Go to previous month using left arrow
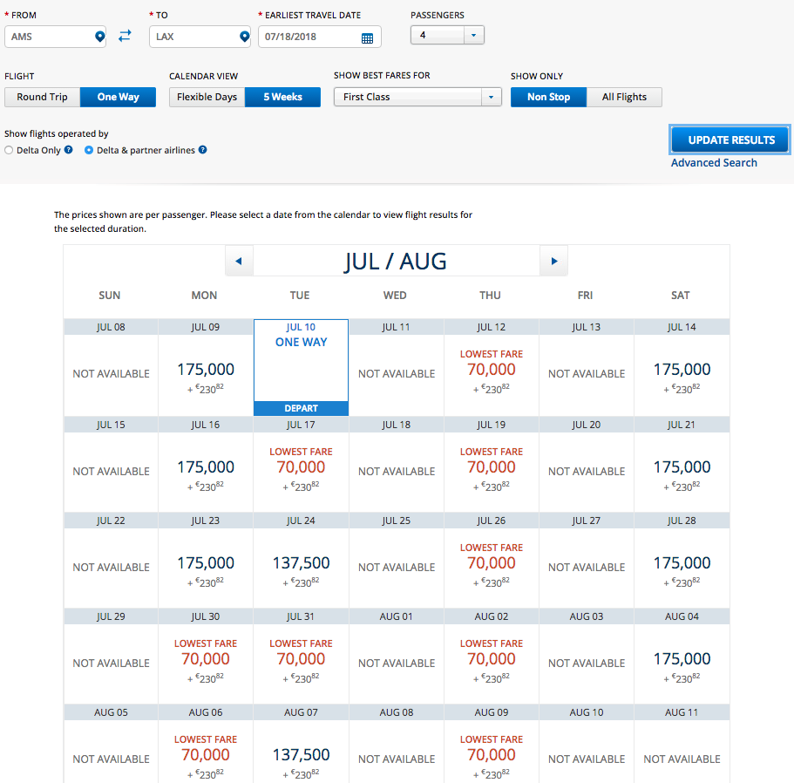The image size is (794, 783). (239, 261)
